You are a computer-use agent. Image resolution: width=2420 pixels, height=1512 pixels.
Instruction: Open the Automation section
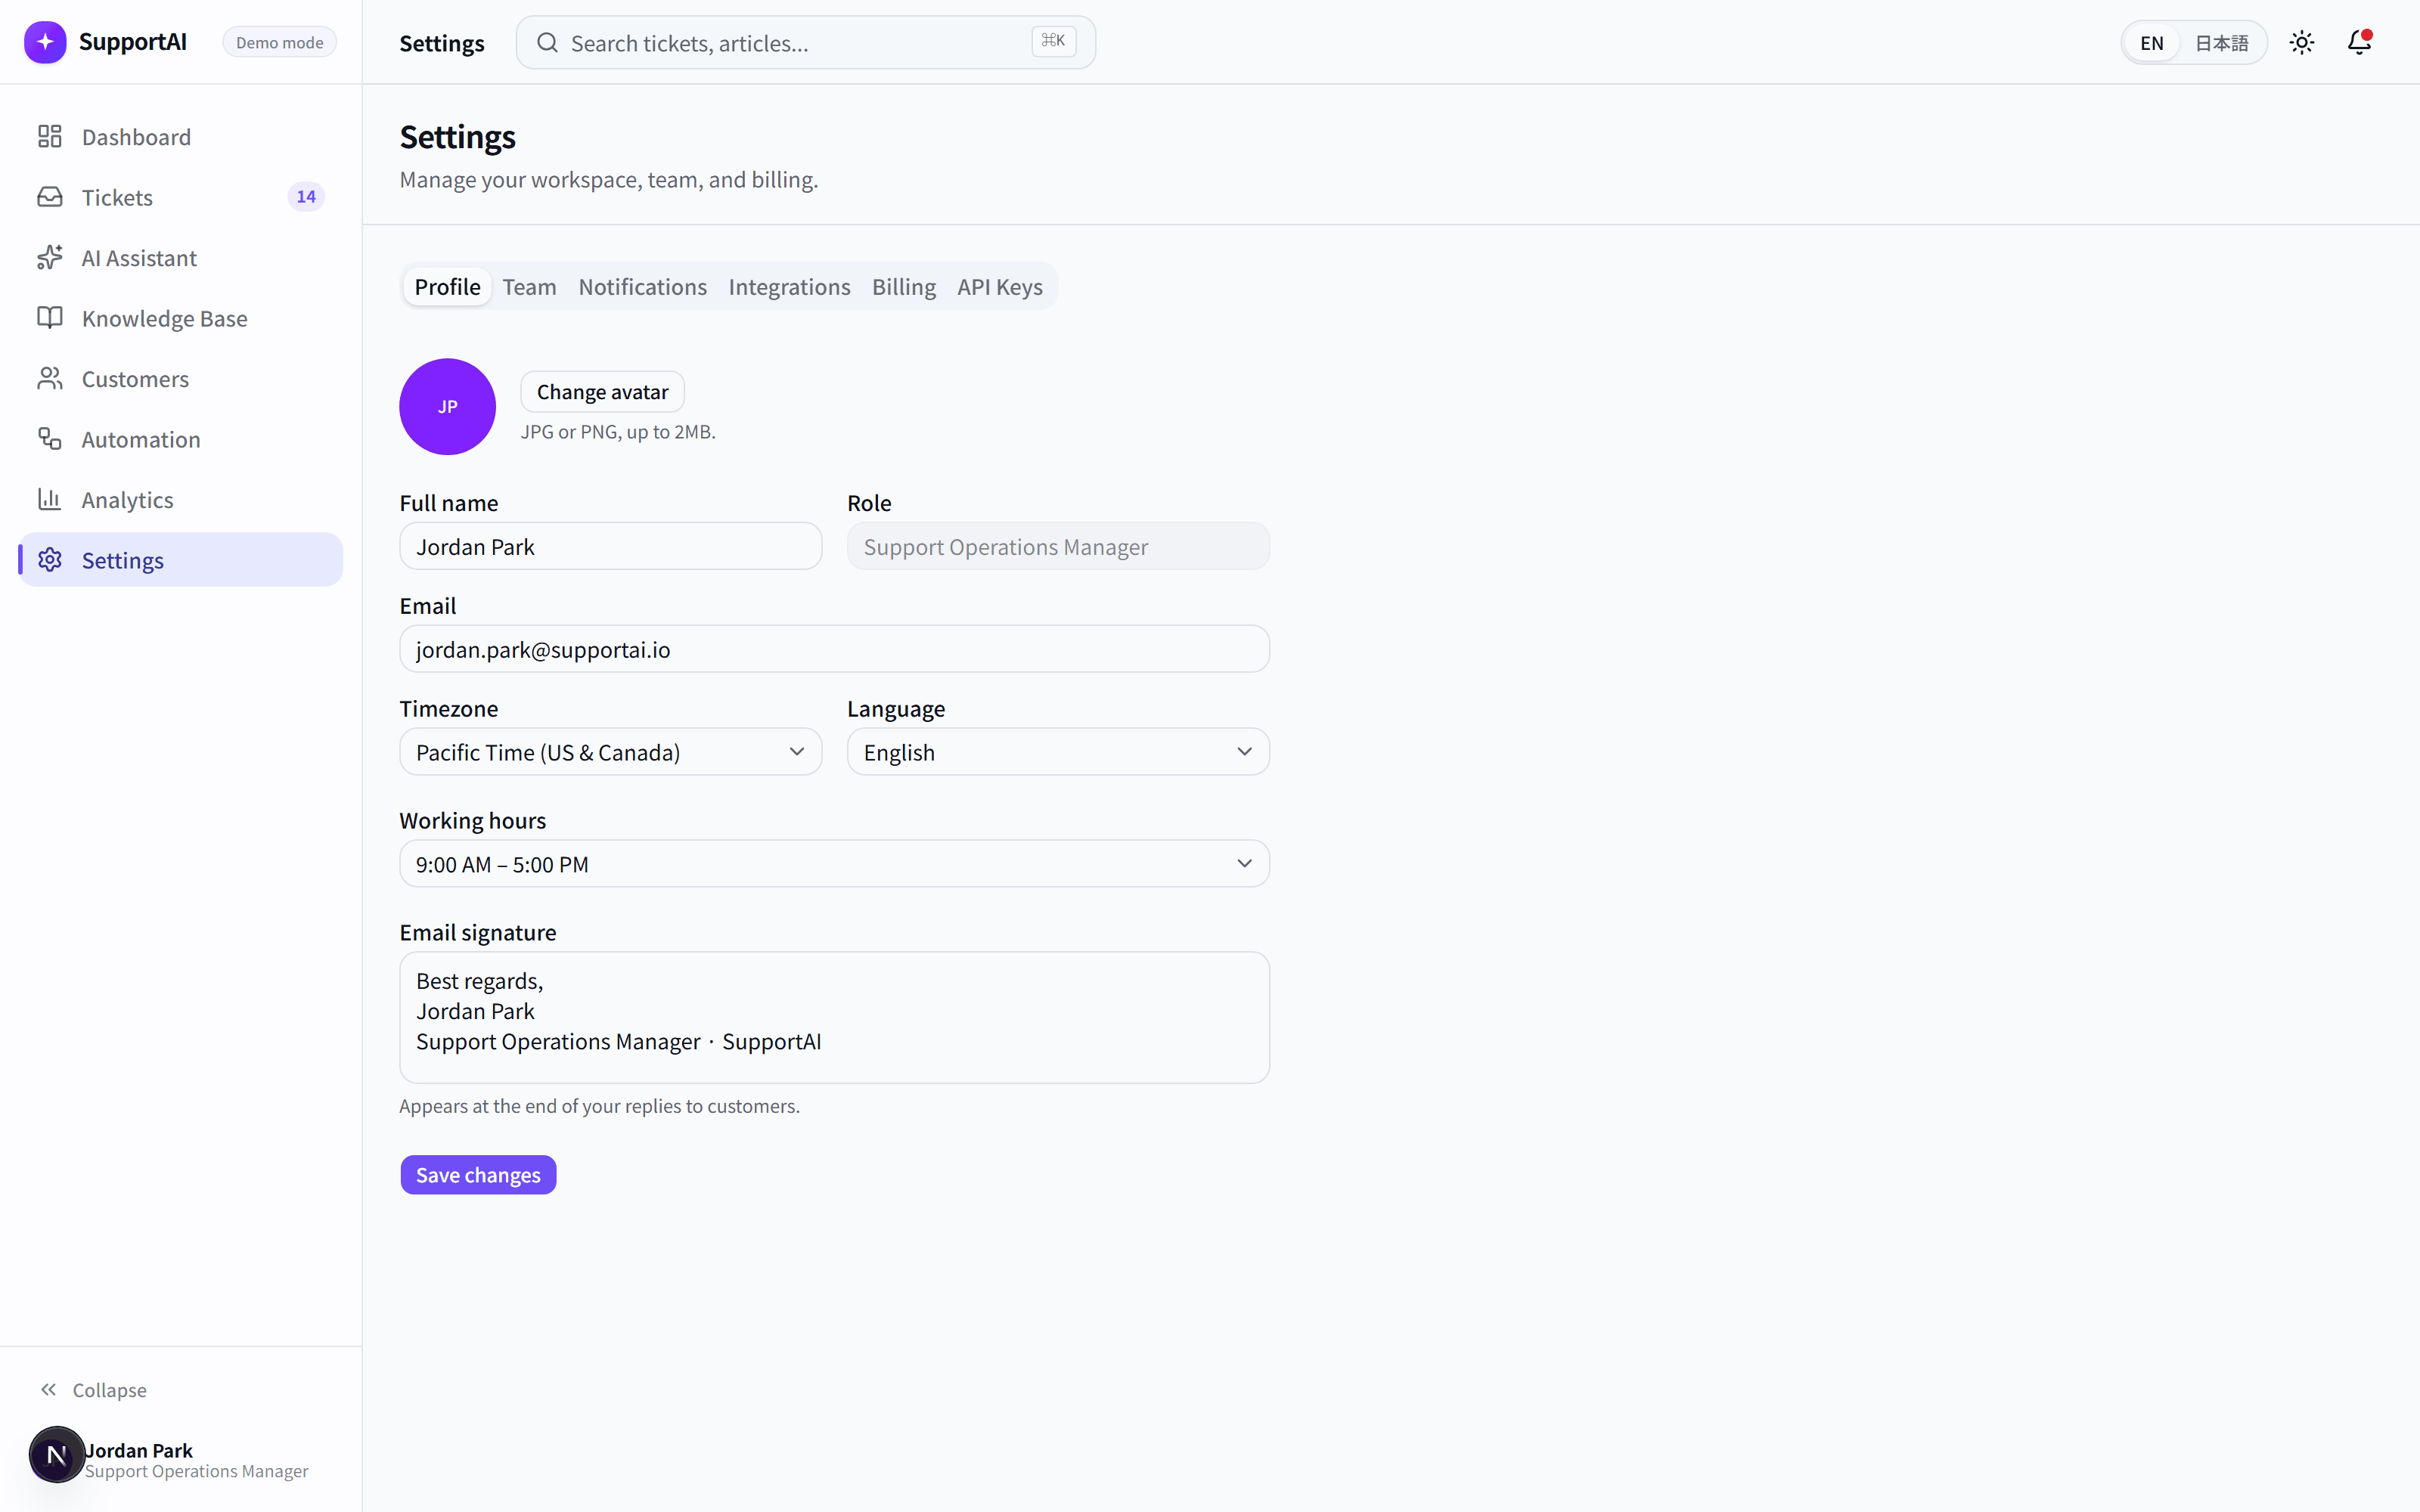(180, 439)
